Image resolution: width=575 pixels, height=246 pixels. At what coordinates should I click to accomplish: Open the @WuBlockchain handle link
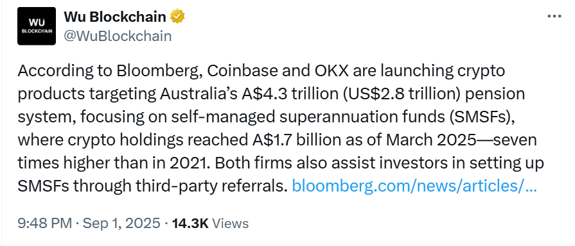[x=118, y=36]
